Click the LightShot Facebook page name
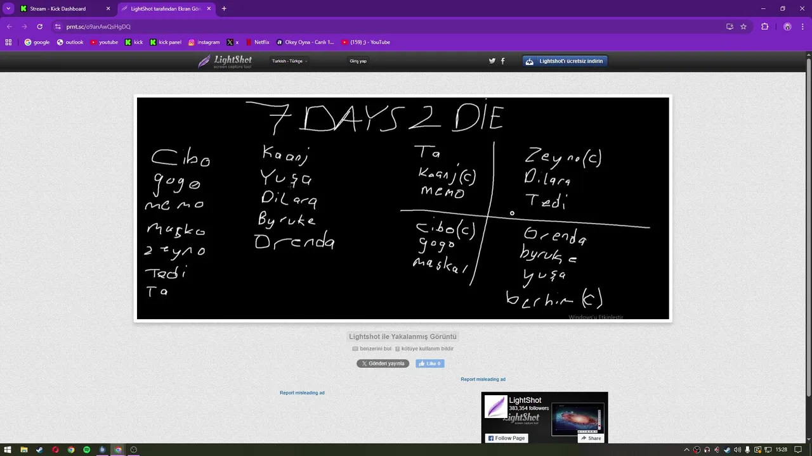The width and height of the screenshot is (812, 456). (x=525, y=400)
